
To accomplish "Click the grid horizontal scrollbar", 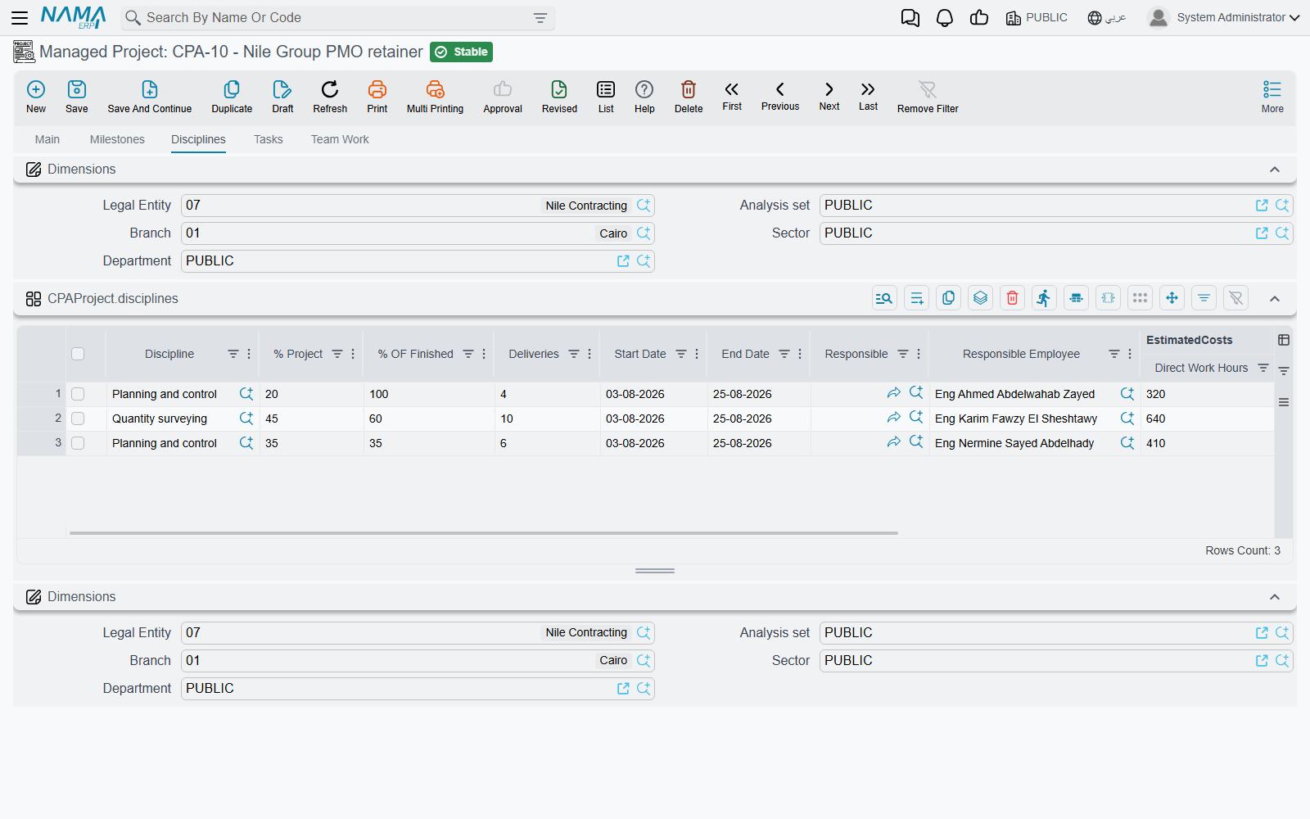I will [x=484, y=533].
